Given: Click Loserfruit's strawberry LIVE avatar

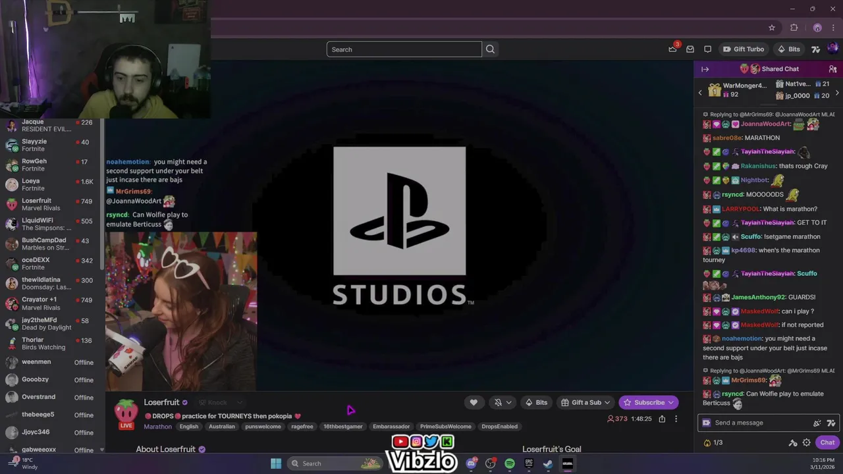Looking at the screenshot, I should click(126, 414).
